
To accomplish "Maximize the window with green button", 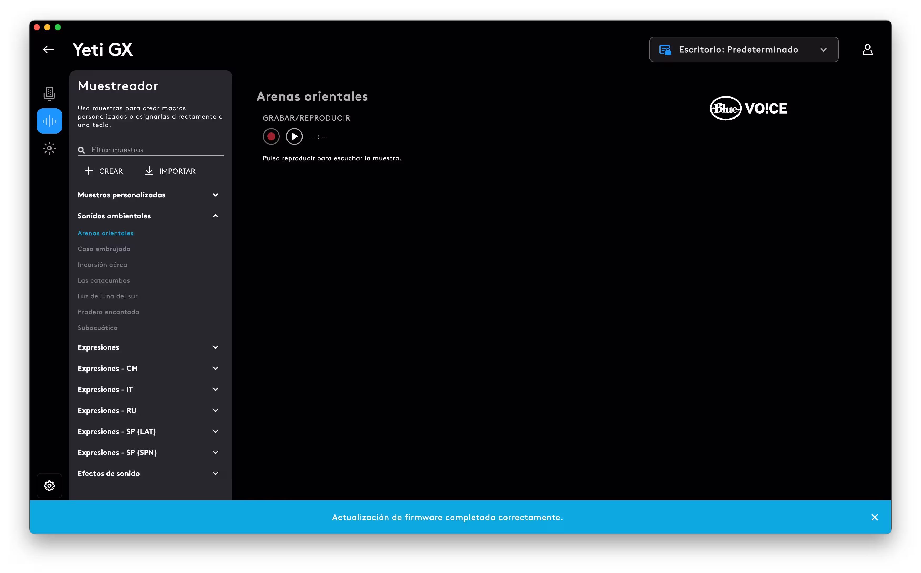I will click(58, 27).
